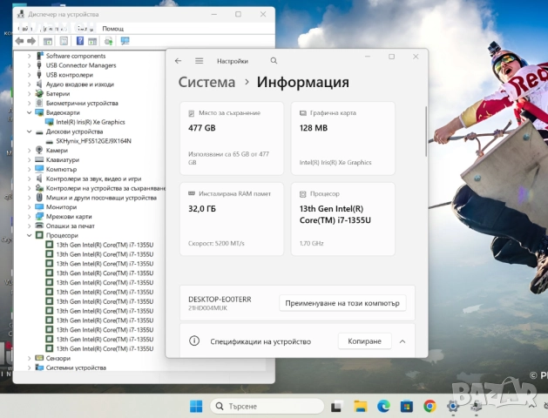Viewport: 548px width, 418px height.
Task: Click the printer-shaped toolbar icon with green arrow
Action: pos(108,41)
